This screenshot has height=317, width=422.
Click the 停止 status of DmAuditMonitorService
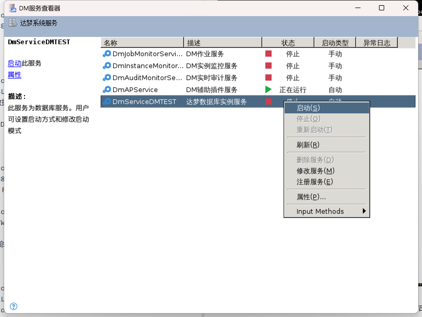(x=293, y=78)
